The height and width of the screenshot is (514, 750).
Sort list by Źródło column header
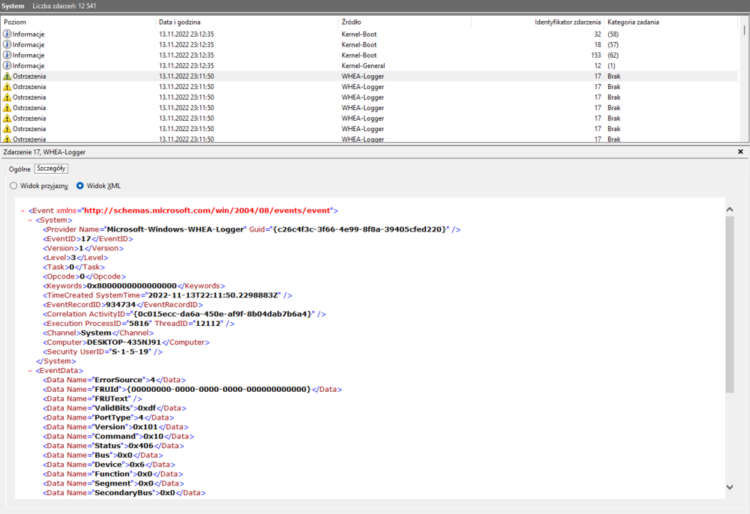[x=405, y=22]
